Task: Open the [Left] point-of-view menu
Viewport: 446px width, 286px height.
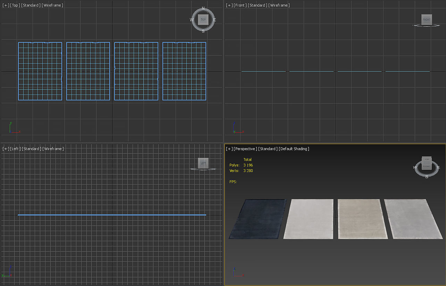Action: tap(15, 149)
